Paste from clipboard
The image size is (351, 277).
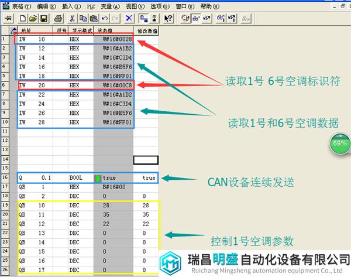point(94,18)
